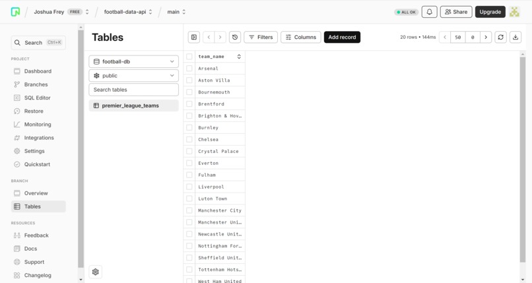Open the Docs link

pyautogui.click(x=38, y=249)
